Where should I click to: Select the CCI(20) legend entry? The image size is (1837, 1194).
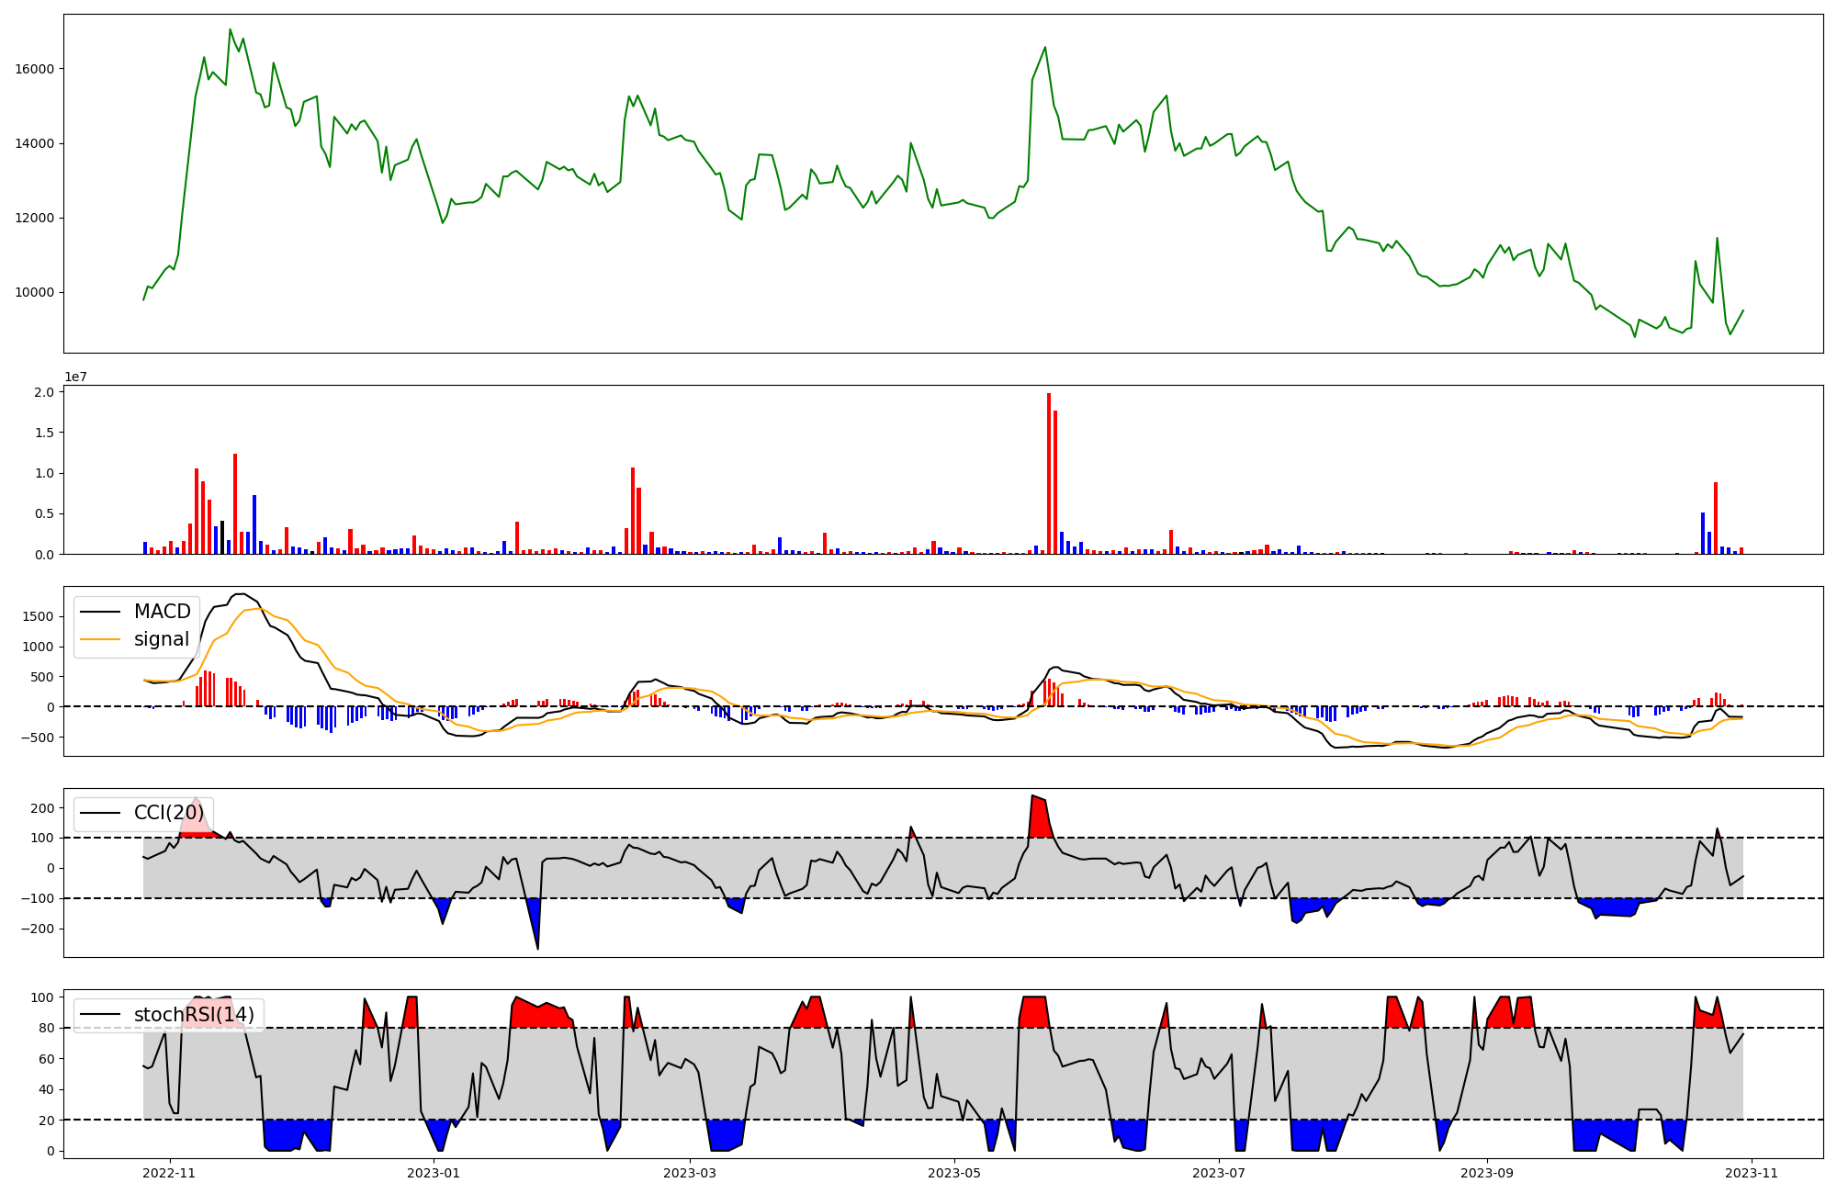(x=169, y=813)
